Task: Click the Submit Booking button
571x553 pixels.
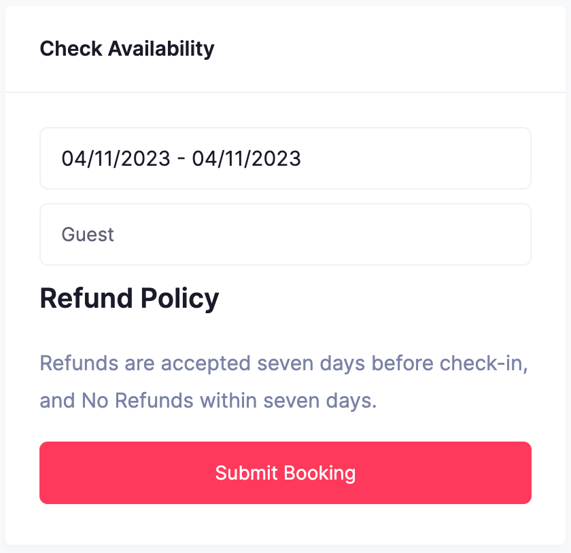Action: point(285,473)
